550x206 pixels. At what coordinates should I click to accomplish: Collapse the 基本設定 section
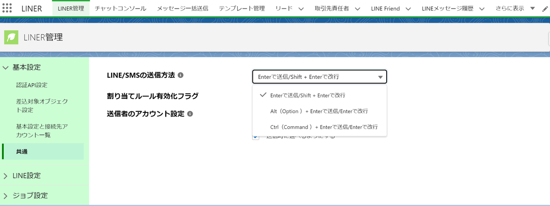(5, 67)
